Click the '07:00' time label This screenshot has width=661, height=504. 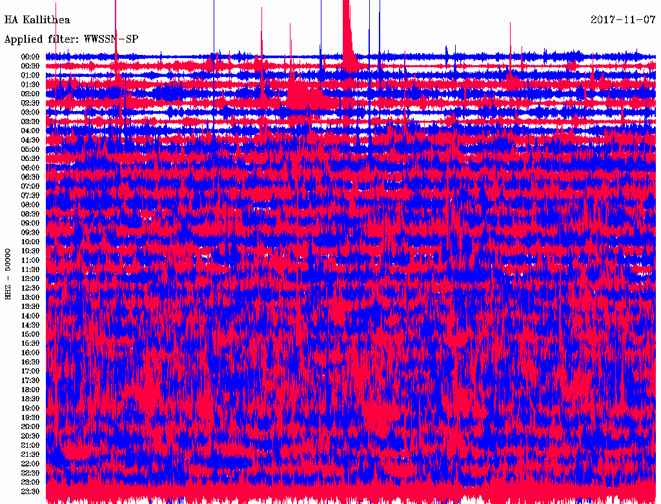pos(30,186)
